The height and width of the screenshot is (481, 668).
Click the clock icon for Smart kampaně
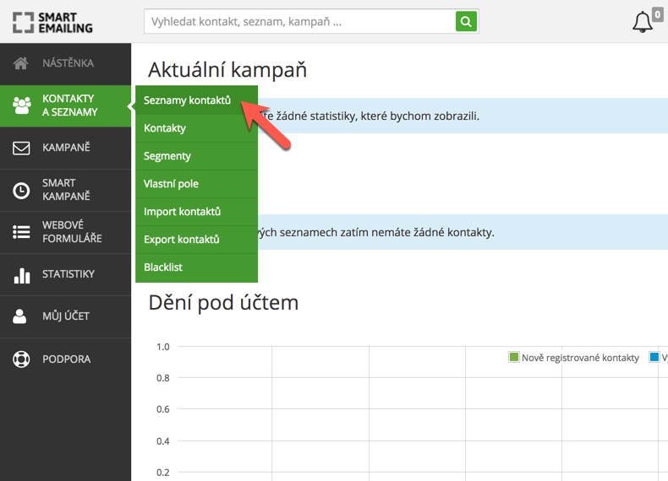[21, 191]
